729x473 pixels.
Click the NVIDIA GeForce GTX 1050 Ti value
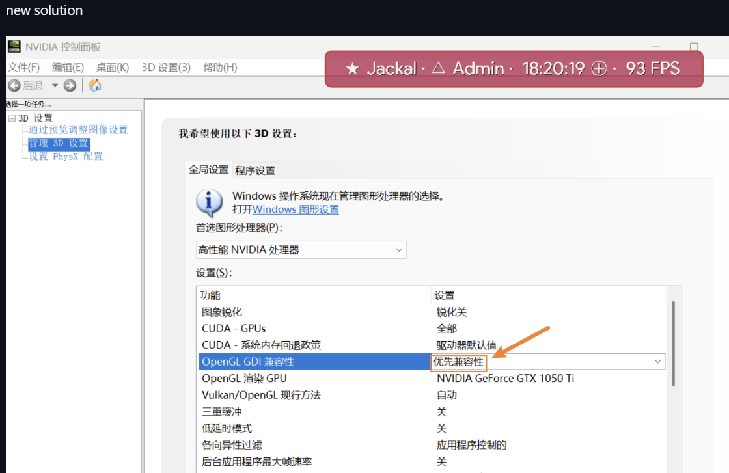(x=505, y=378)
